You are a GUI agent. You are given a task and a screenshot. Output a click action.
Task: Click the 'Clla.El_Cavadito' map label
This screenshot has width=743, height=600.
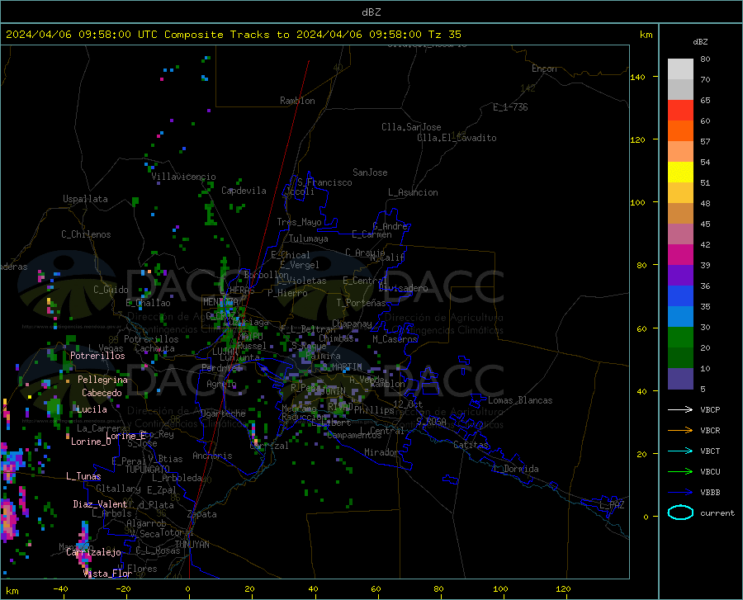tap(457, 138)
